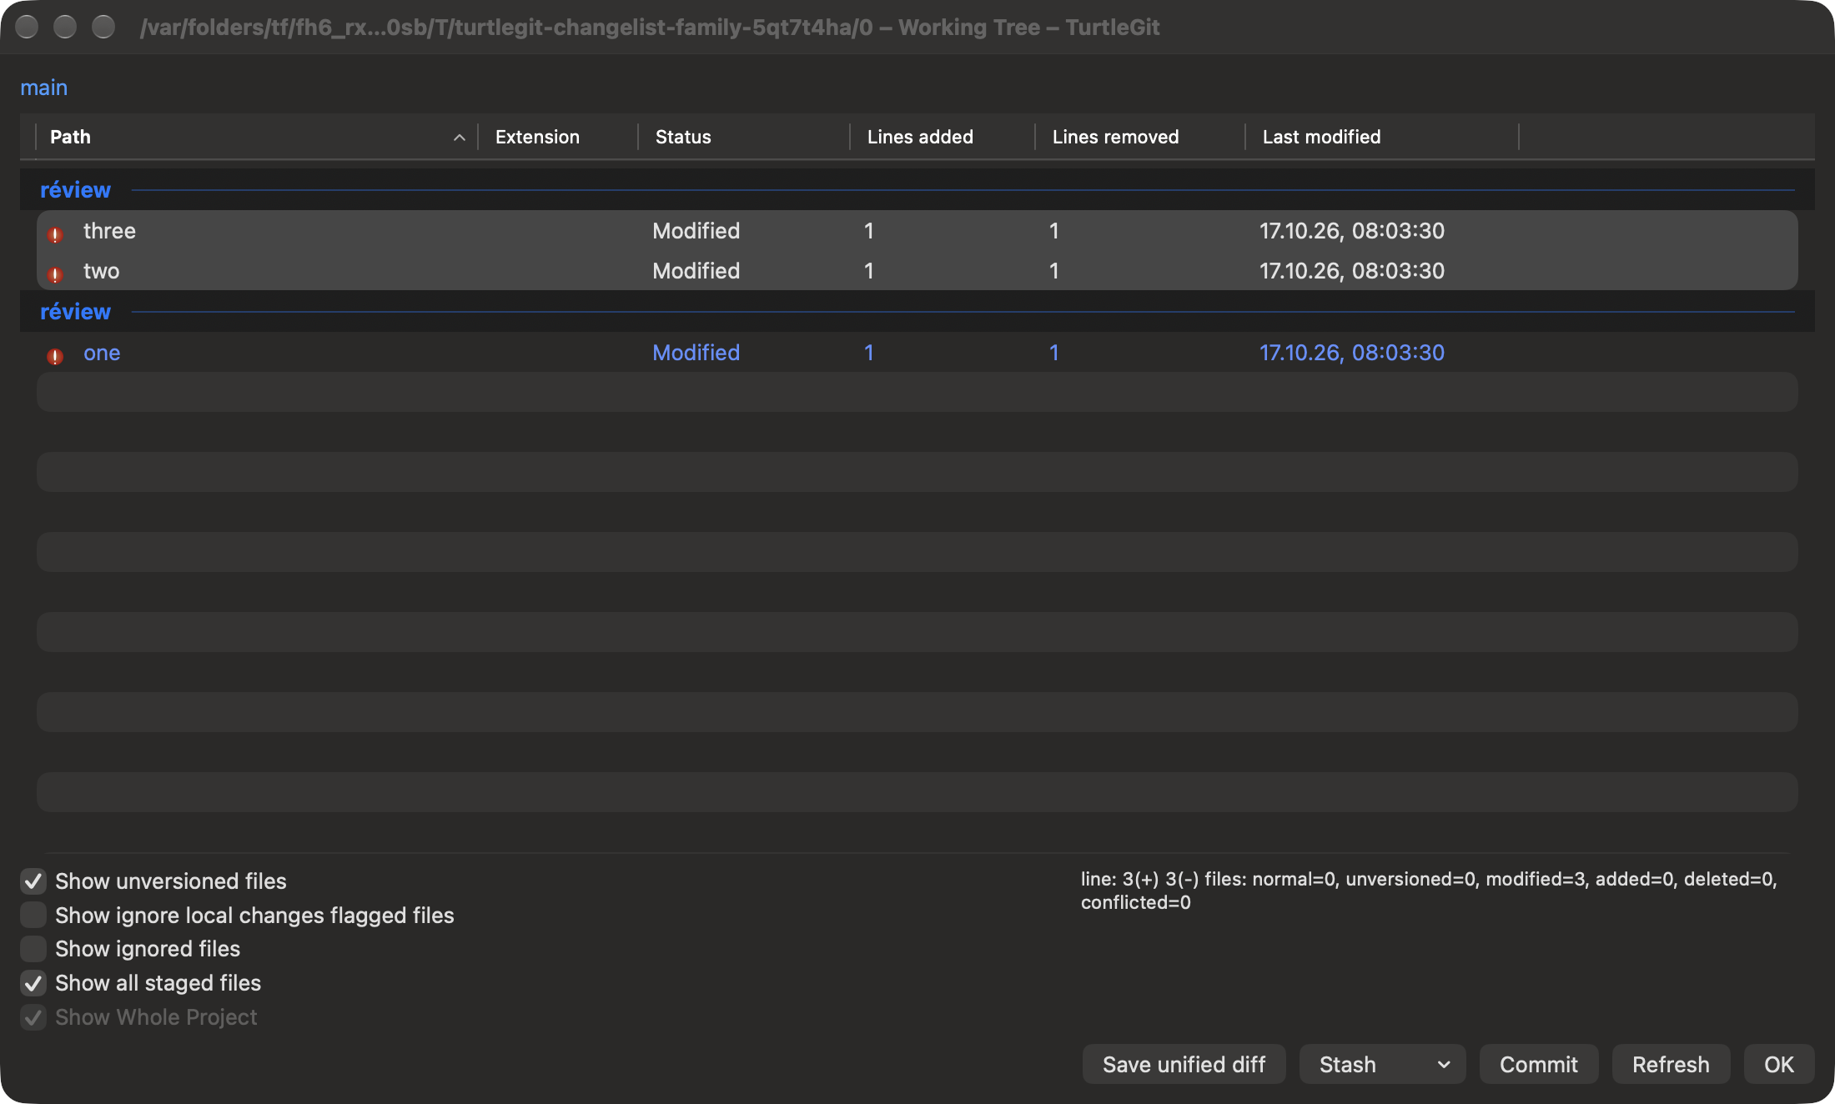Click the Path column sort arrow
The width and height of the screenshot is (1835, 1104).
459,138
